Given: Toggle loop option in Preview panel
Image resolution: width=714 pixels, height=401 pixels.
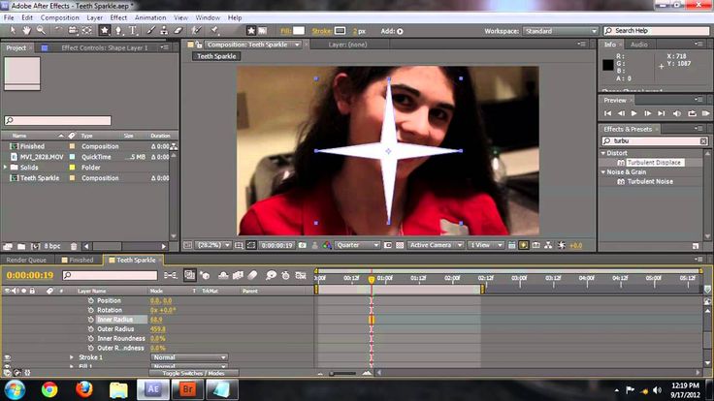Looking at the screenshot, I should pos(692,113).
